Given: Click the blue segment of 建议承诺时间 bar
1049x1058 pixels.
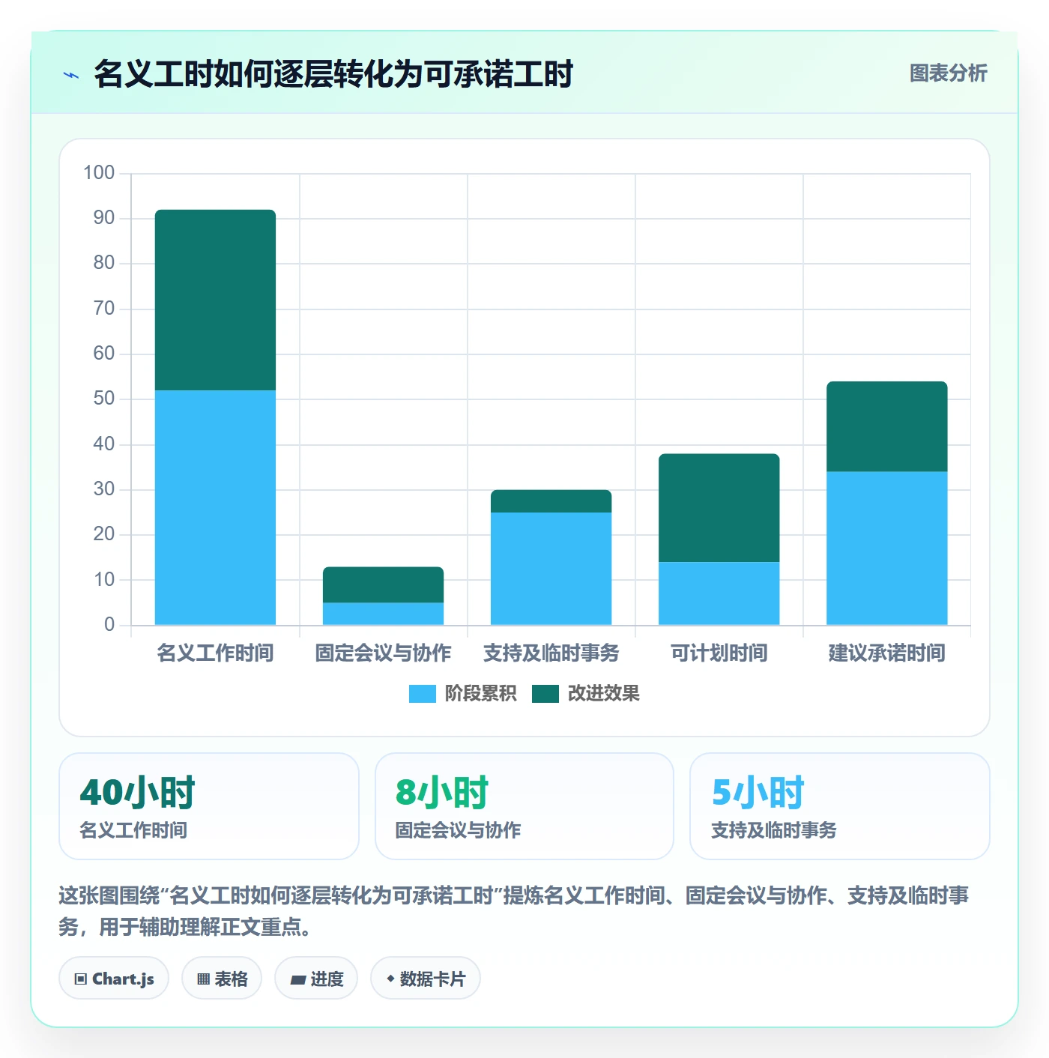Looking at the screenshot, I should click(x=886, y=548).
